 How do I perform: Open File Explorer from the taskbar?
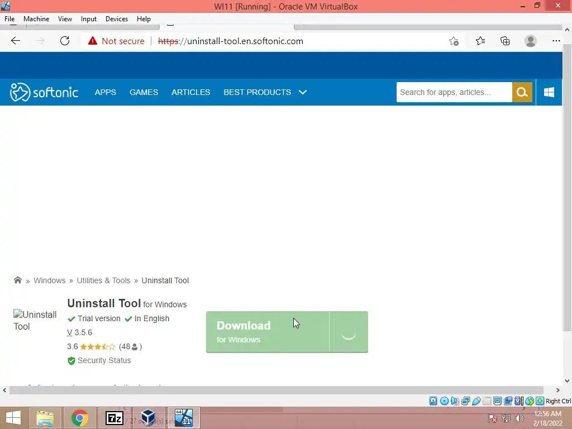(45, 418)
